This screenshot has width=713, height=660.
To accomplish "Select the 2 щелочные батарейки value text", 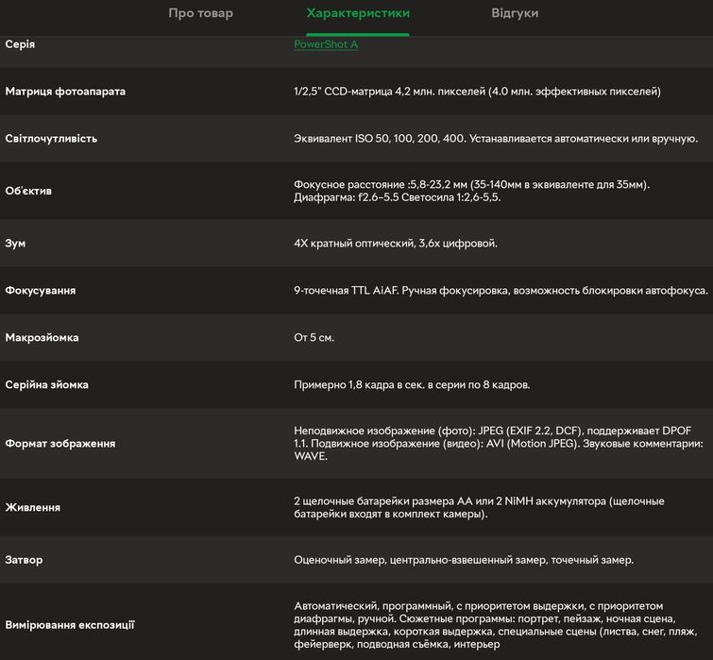I will point(479,508).
